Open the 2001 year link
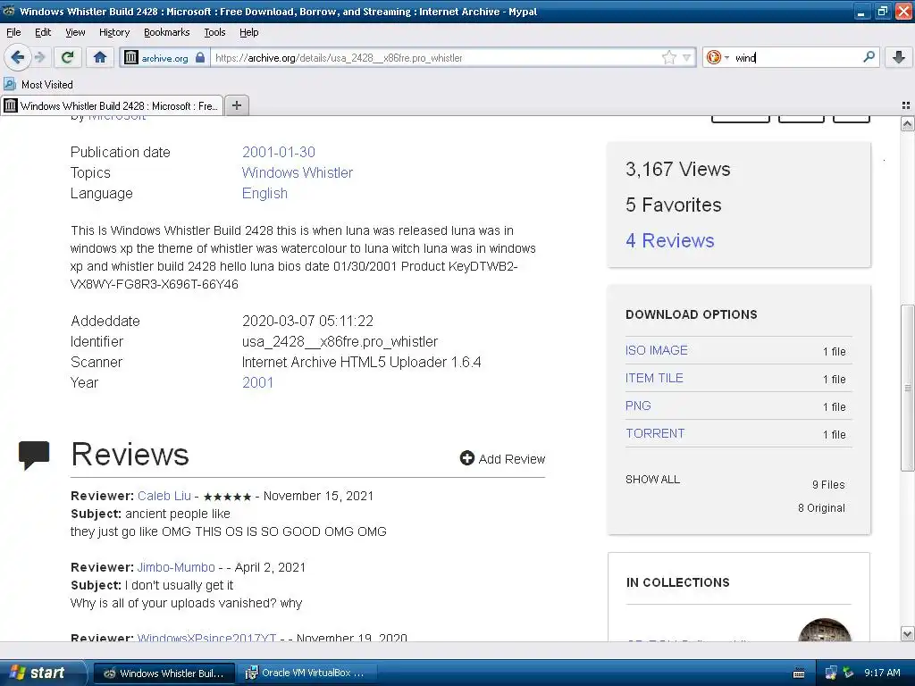 click(x=257, y=382)
